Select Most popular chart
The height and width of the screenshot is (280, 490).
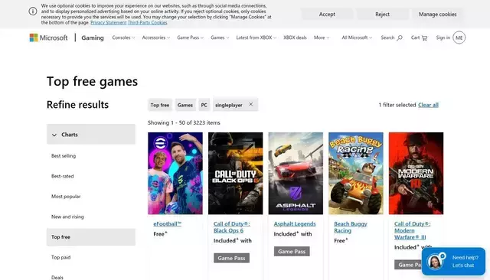(66, 197)
